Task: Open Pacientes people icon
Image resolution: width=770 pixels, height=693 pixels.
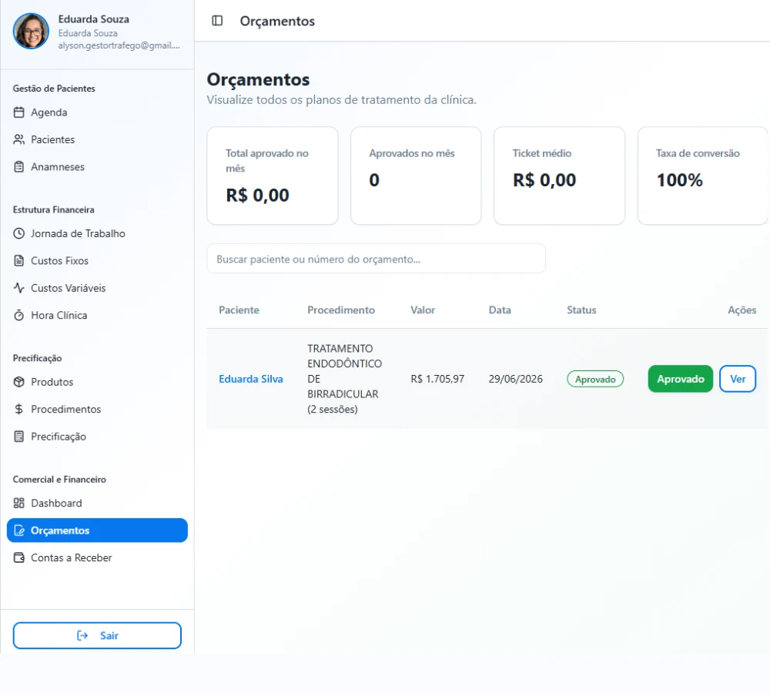Action: click(18, 139)
